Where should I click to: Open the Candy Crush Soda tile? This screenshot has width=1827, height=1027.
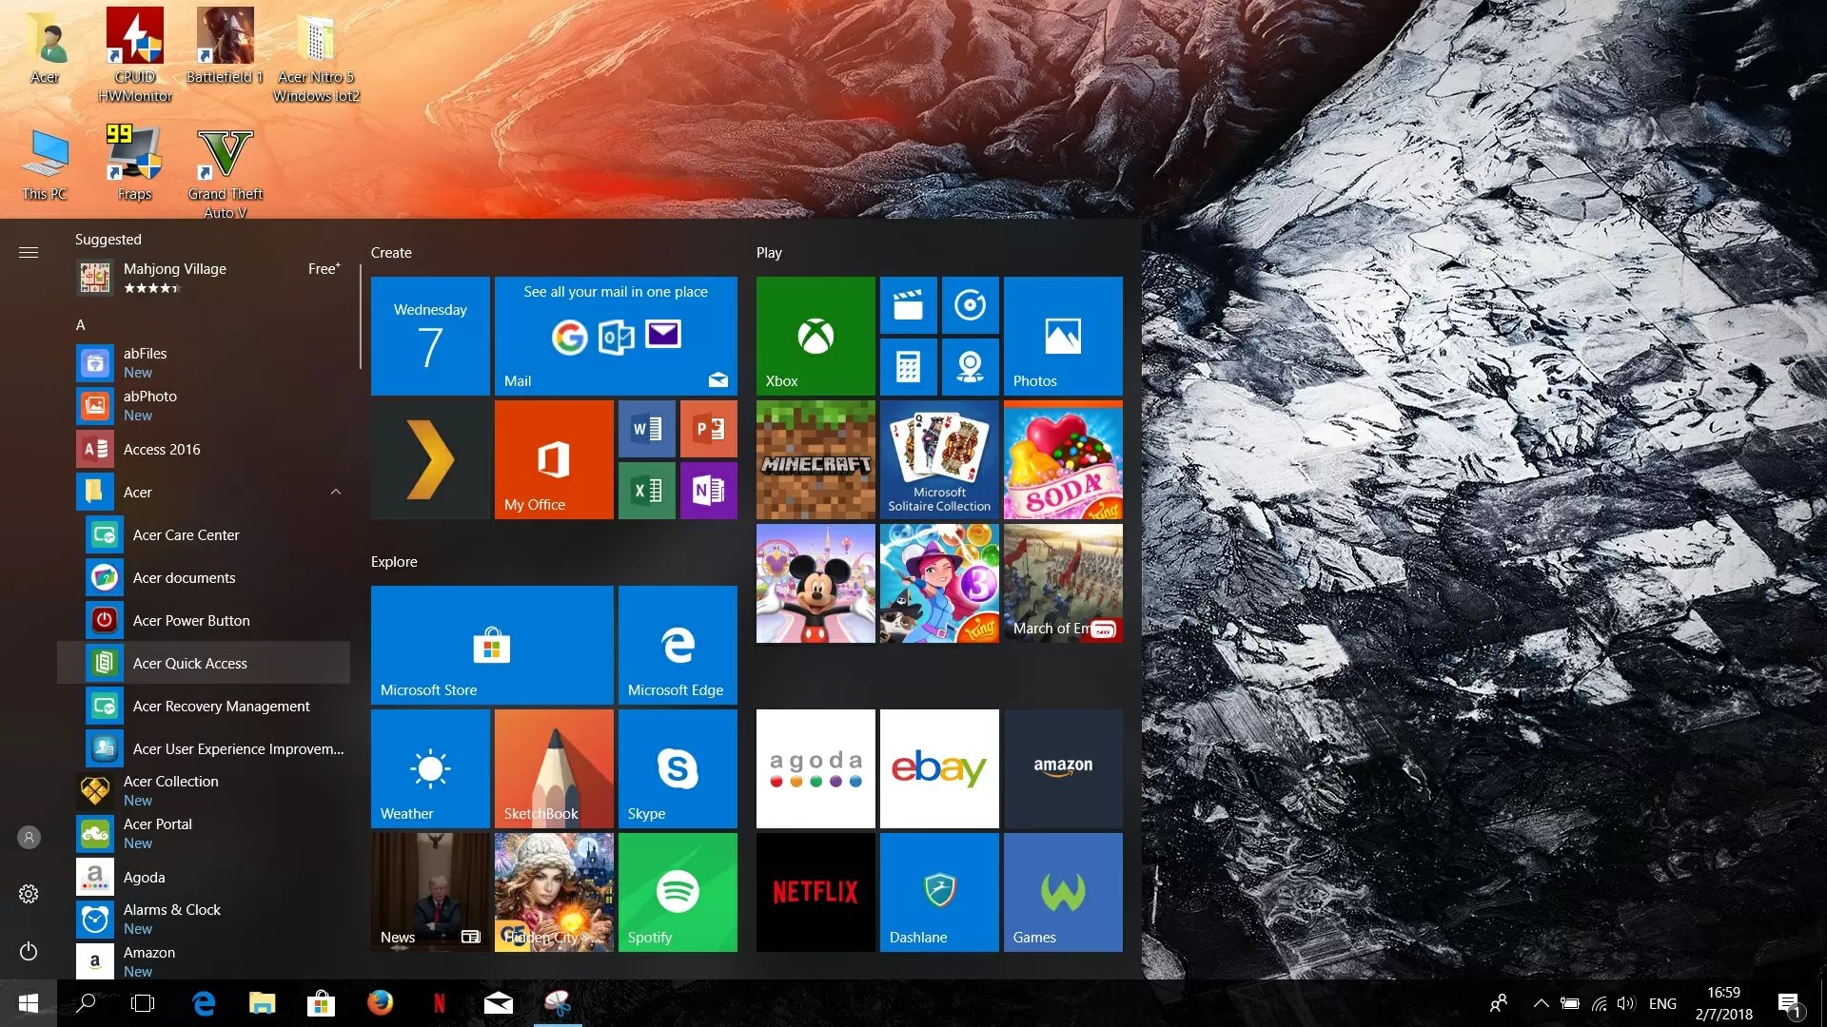click(1063, 459)
